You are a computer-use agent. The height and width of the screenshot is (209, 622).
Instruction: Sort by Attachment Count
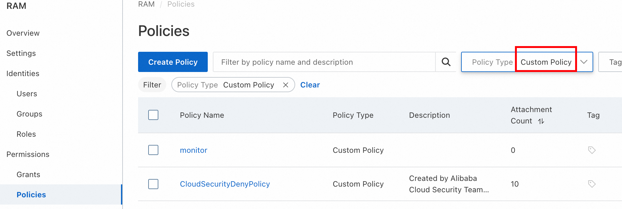tap(541, 121)
